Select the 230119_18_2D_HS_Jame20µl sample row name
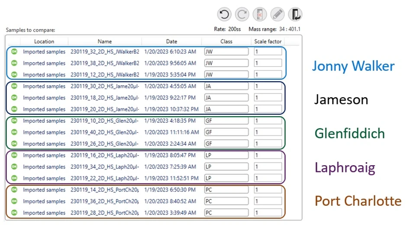Screen dimensions: 413x227 [105, 98]
